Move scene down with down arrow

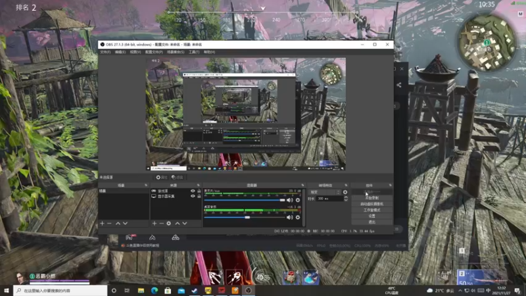[x=125, y=224]
